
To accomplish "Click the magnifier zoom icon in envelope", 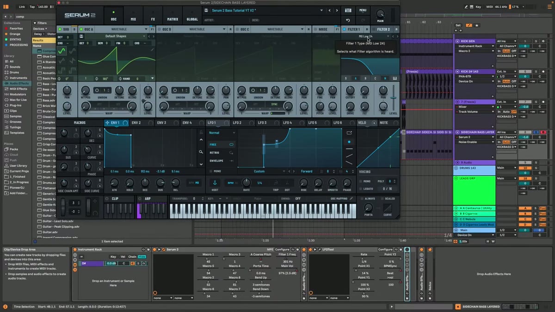I will pyautogui.click(x=201, y=152).
